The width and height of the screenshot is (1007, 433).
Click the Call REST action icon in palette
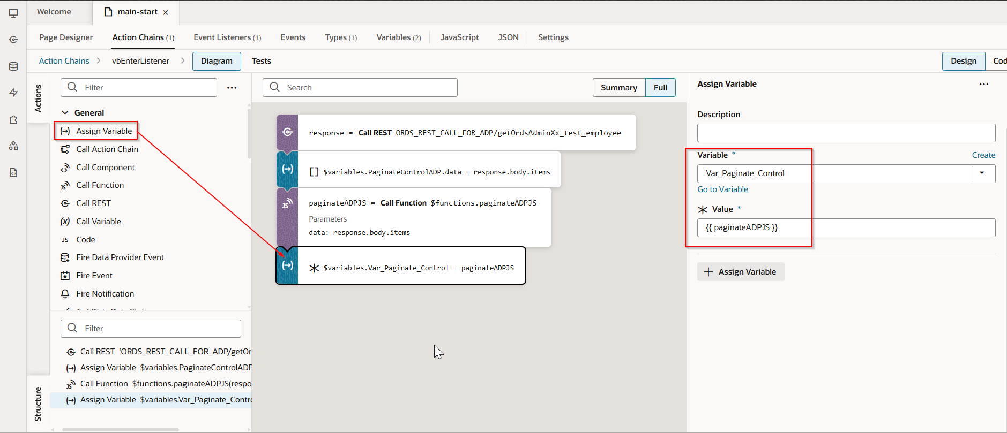pos(65,203)
